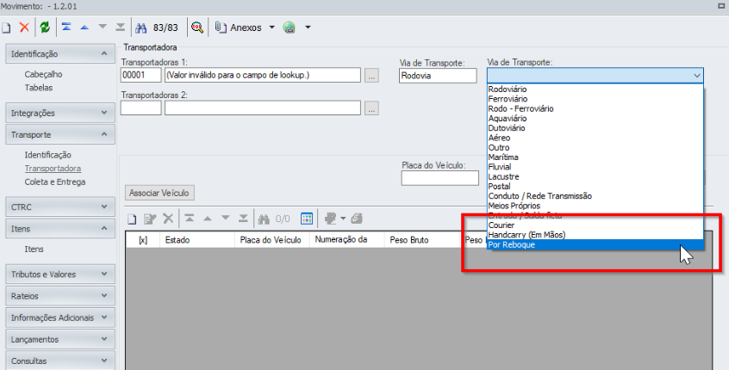Expand the Lançamentos section

coord(60,339)
